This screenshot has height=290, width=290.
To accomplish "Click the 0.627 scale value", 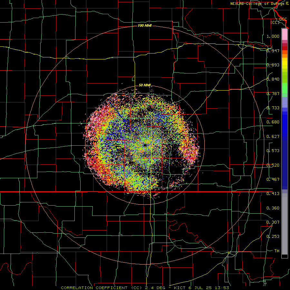I will point(273,137).
